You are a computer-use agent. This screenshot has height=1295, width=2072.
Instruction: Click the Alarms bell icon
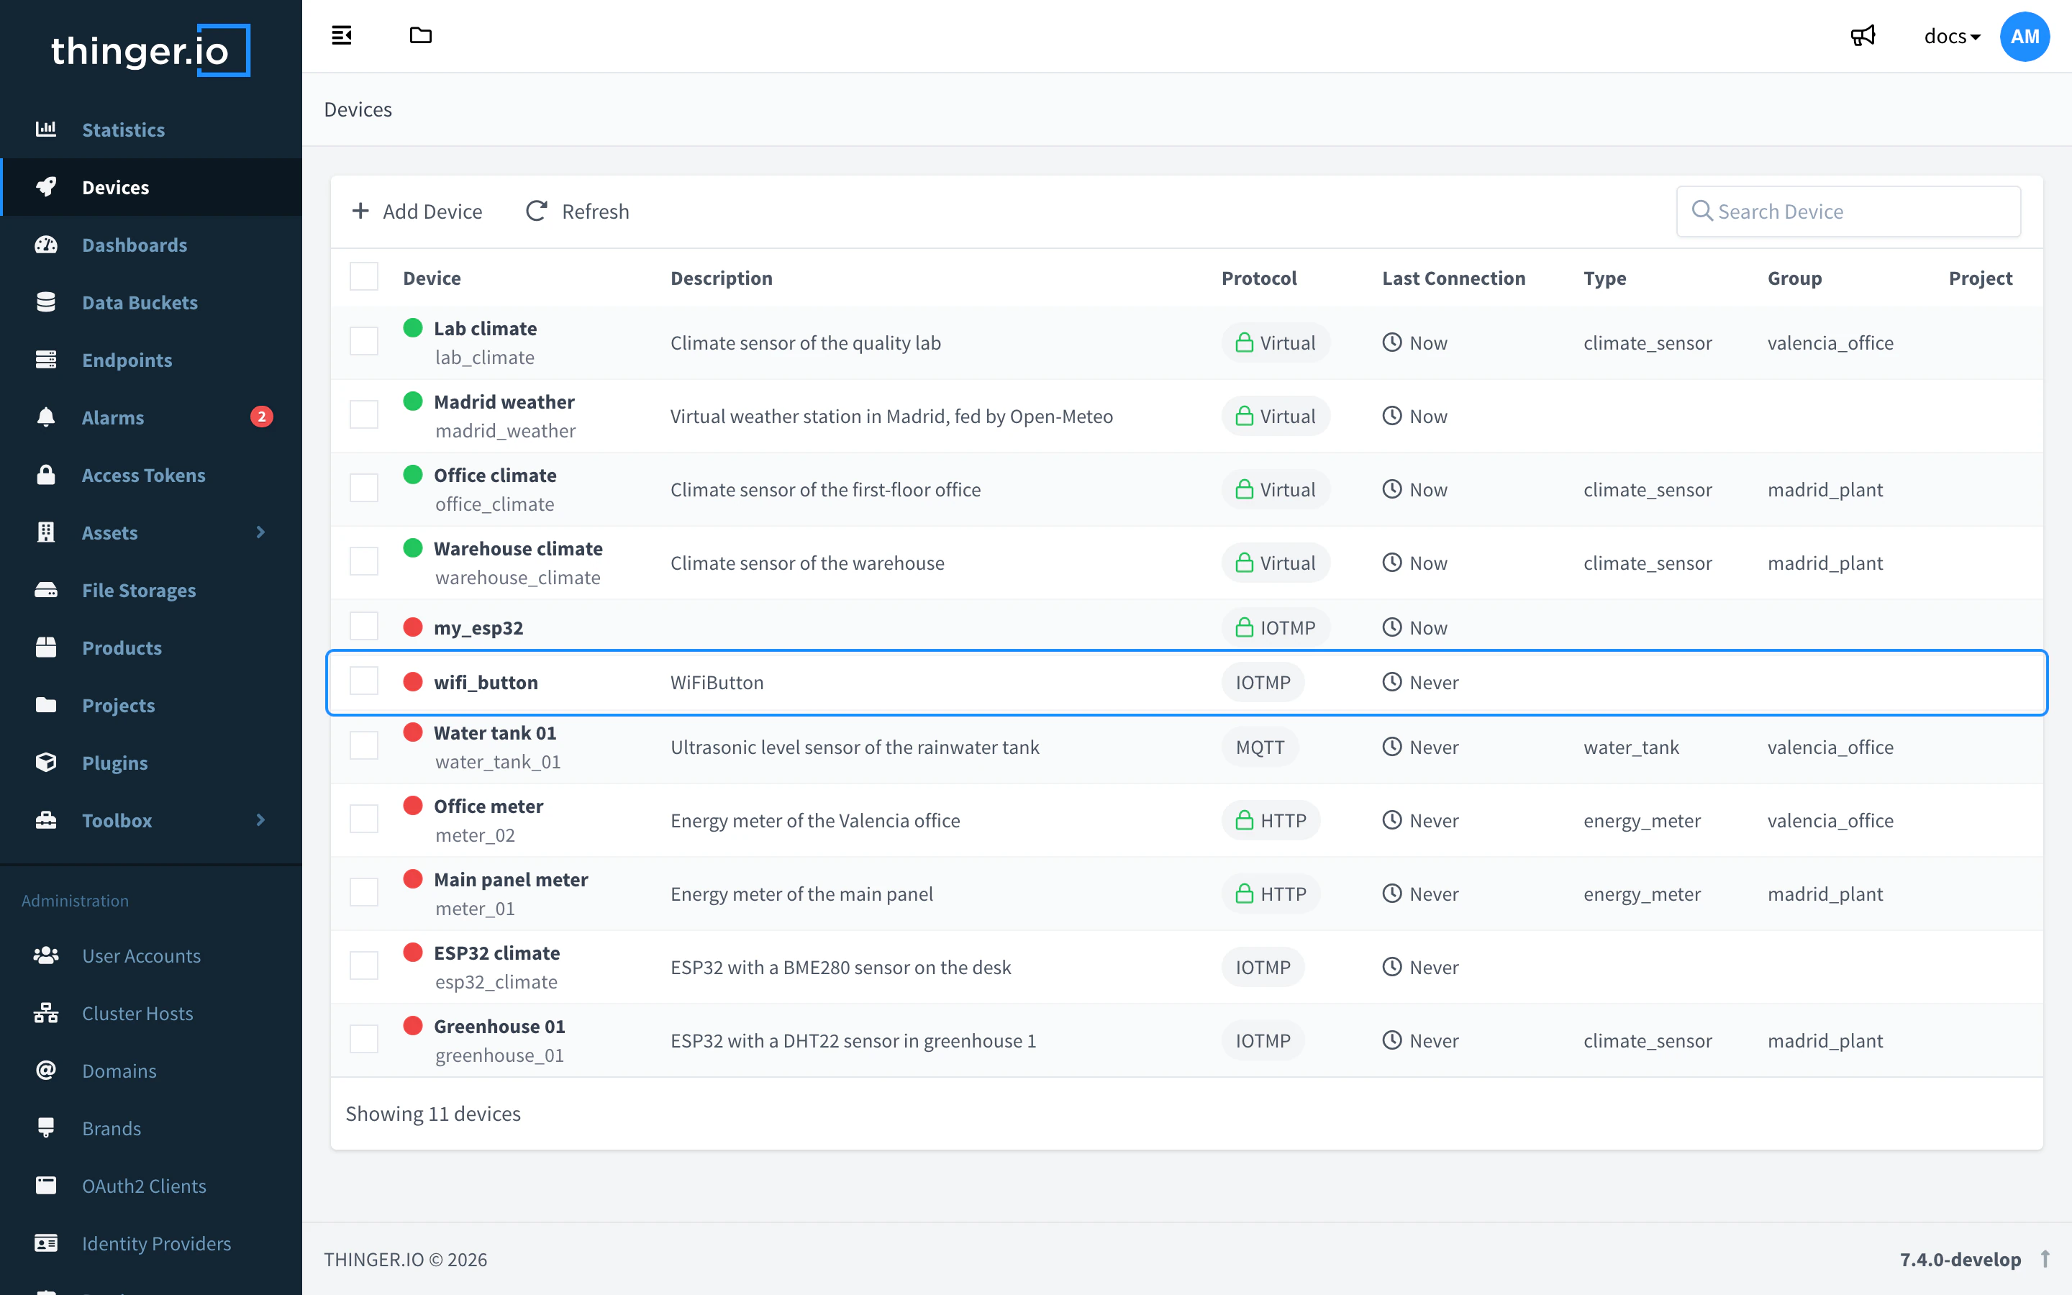[x=46, y=417]
